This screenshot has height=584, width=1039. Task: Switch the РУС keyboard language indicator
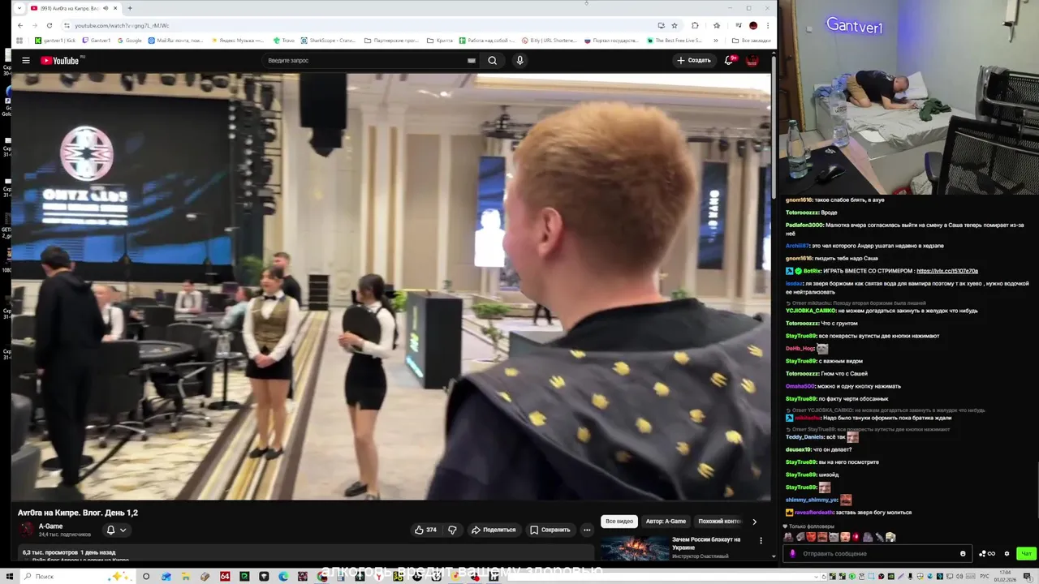coord(985,577)
